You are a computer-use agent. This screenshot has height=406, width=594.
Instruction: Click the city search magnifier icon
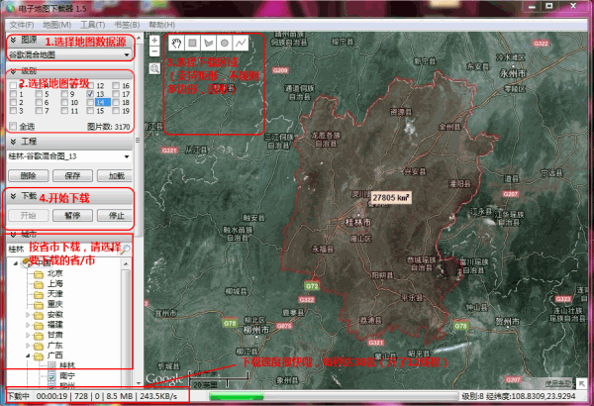(127, 249)
